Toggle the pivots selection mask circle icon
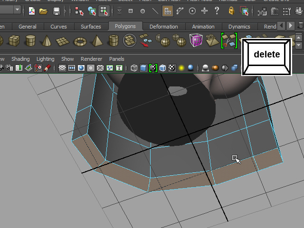 tap(192, 11)
